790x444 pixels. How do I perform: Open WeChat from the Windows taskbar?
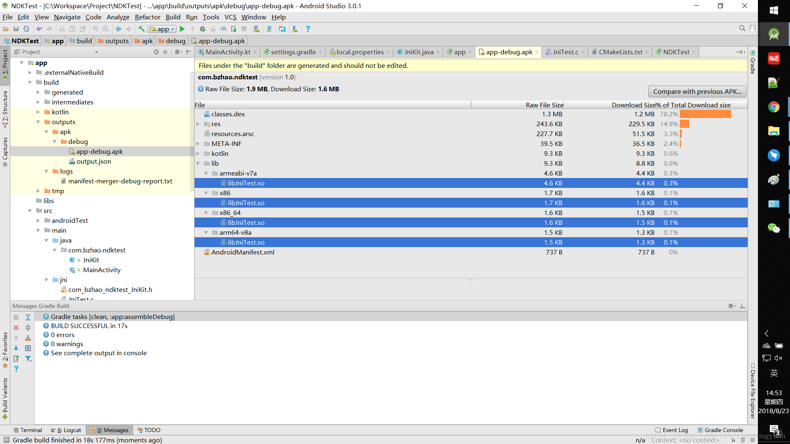pos(774,228)
